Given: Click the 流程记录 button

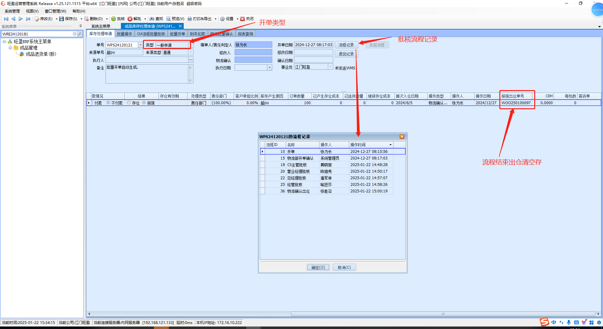Looking at the screenshot, I should (346, 45).
